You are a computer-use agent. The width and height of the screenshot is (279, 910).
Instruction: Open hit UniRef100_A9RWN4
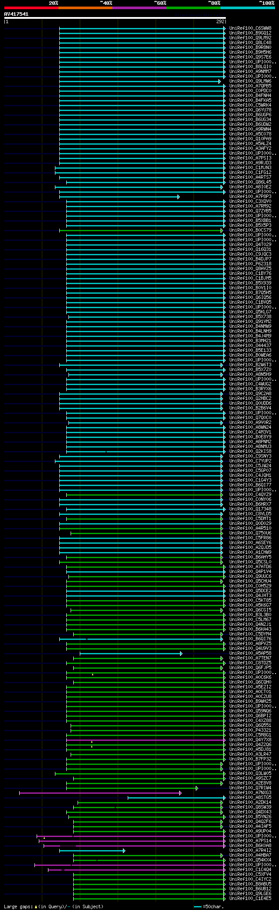[250, 129]
